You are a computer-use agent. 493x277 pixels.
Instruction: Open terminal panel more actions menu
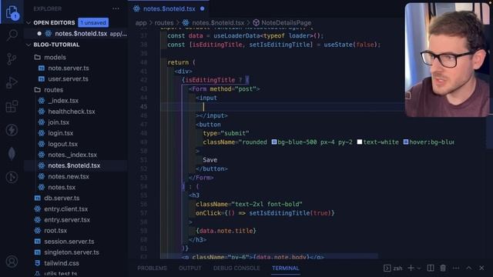(x=456, y=268)
